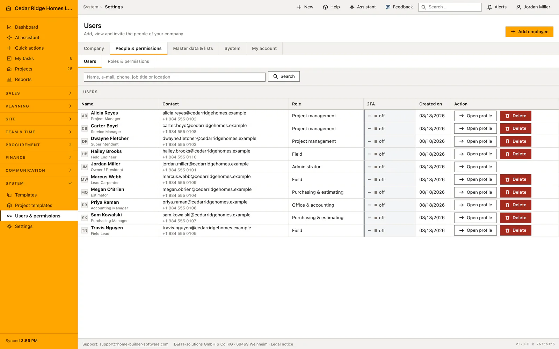This screenshot has height=349, width=559.
Task: Switch to Master data & lists tab
Action: pyautogui.click(x=193, y=49)
